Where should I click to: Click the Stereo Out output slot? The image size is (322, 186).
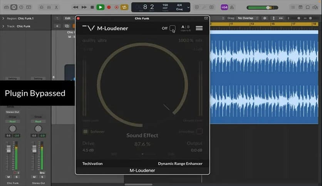click(x=13, y=112)
